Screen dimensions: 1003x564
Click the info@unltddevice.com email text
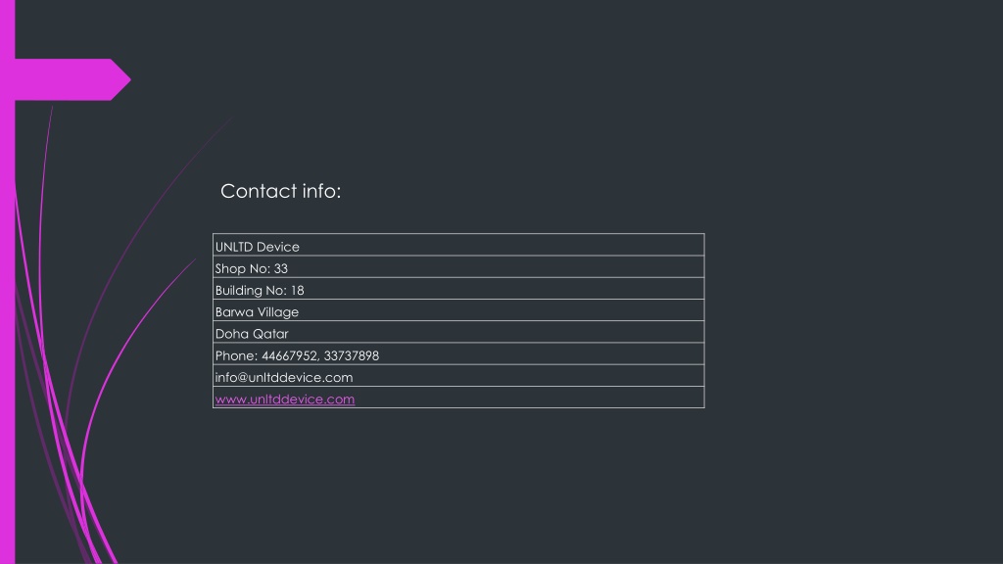point(284,377)
